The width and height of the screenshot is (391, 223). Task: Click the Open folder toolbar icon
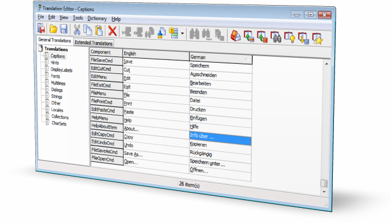[x=53, y=29]
